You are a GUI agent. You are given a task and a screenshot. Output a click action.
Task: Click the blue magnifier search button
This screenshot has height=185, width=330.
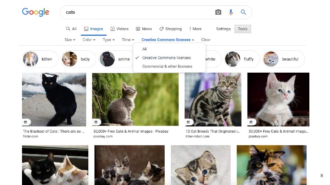click(x=243, y=12)
